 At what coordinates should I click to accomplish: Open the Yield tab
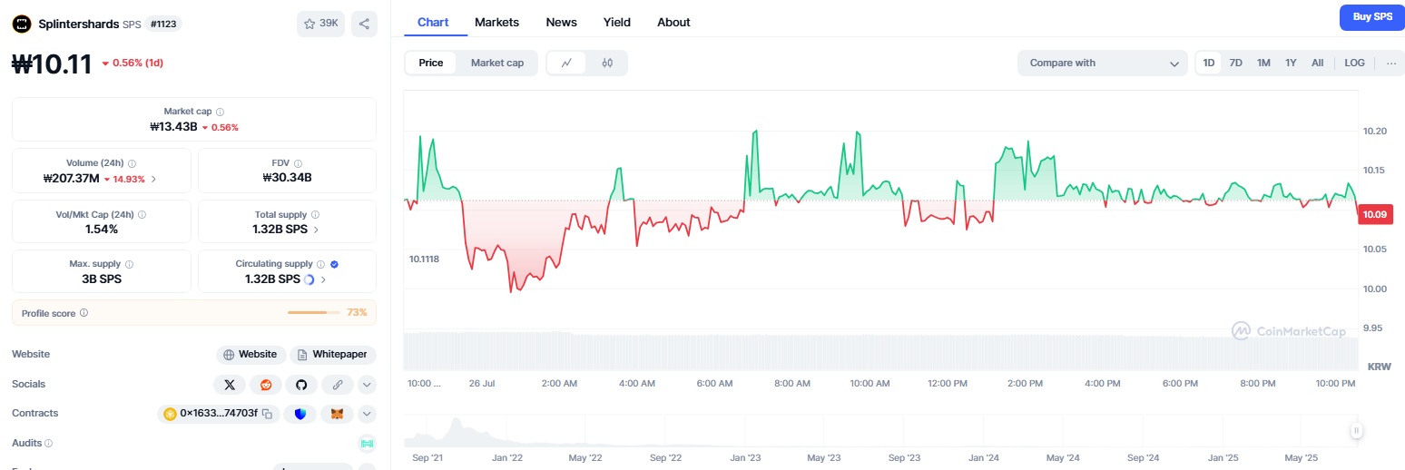[x=617, y=22]
